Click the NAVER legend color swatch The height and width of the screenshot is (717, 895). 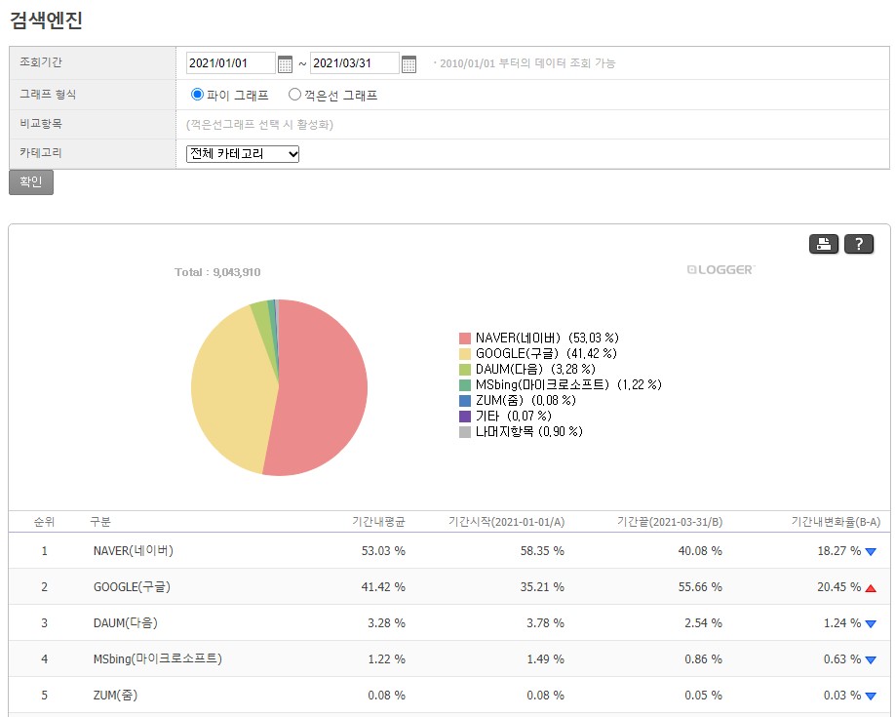coord(465,339)
